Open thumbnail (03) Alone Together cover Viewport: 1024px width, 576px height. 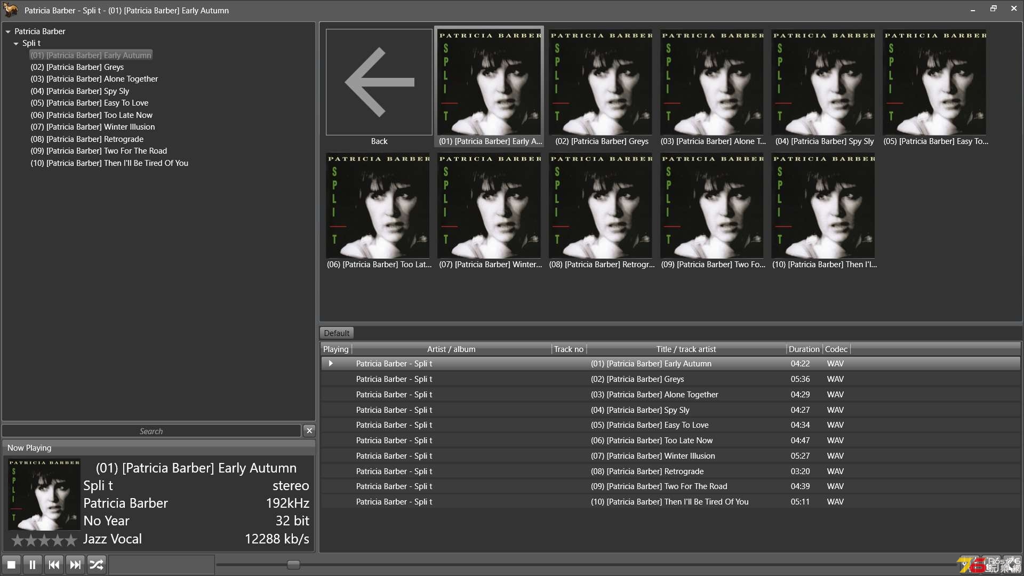tap(713, 82)
